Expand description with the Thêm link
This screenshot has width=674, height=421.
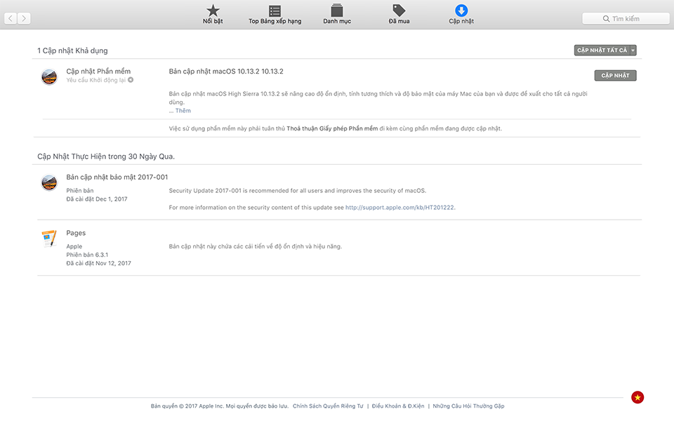pos(183,110)
